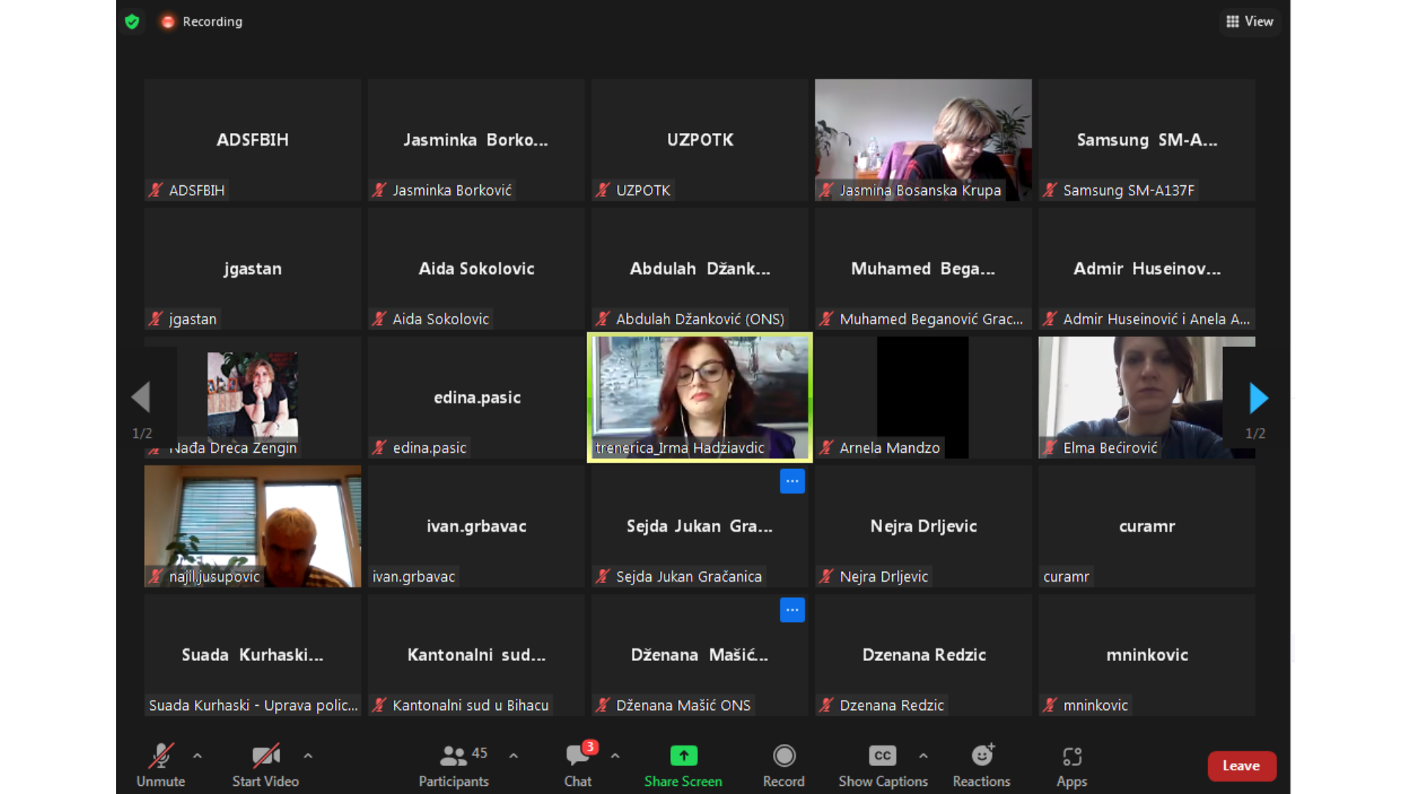Click muted mic icon on Nejra Drljevic tile
Viewport: 1411px width, 794px height.
click(x=826, y=576)
